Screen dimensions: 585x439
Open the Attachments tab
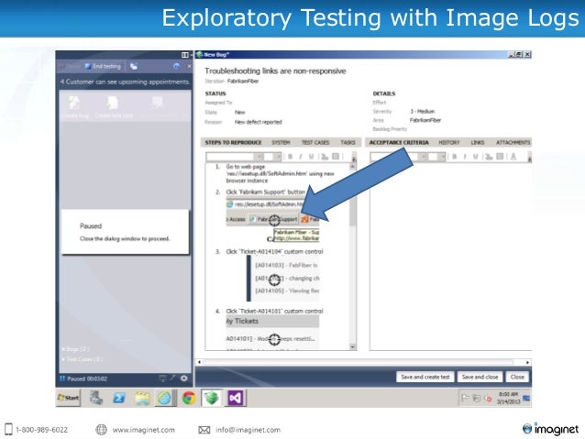(513, 142)
